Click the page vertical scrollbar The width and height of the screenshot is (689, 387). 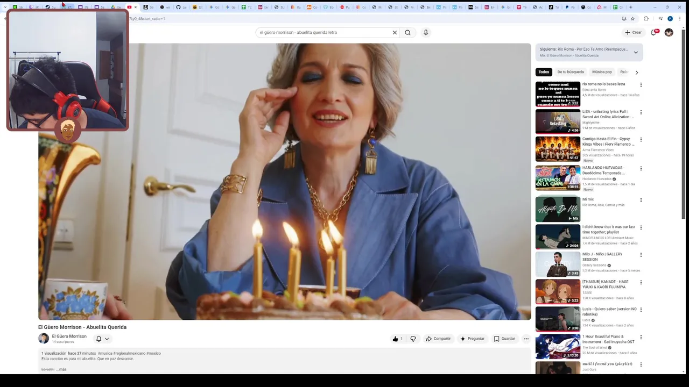(x=684, y=124)
